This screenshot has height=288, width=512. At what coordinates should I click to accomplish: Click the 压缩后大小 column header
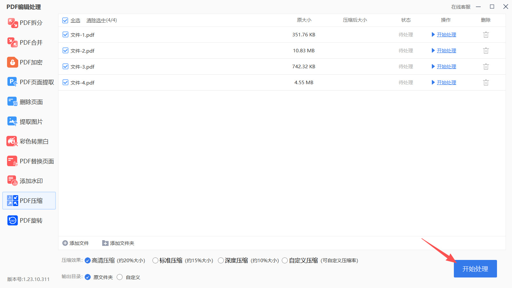click(x=355, y=20)
